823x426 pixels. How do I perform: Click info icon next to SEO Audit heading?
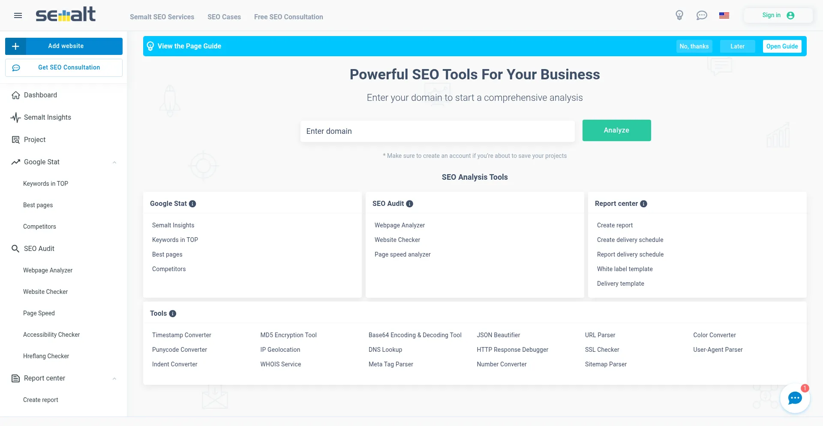click(x=410, y=204)
